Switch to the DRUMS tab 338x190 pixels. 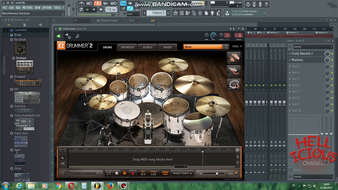coord(107,47)
